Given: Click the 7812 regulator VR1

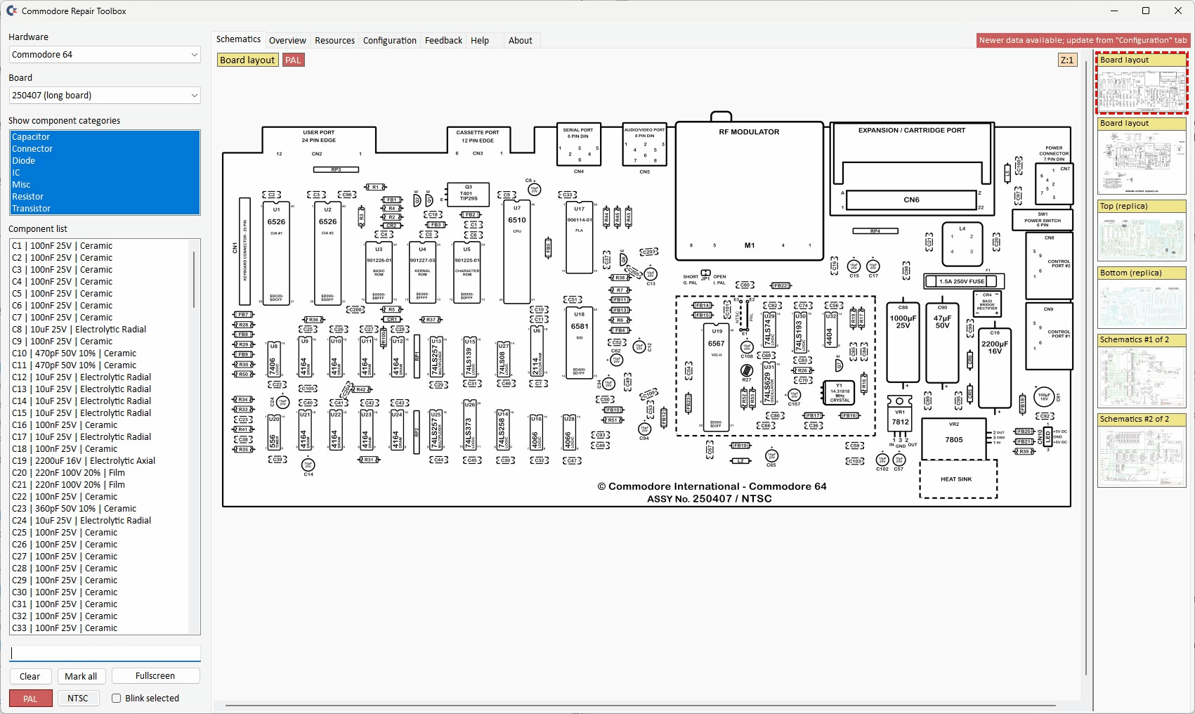Looking at the screenshot, I should 900,422.
